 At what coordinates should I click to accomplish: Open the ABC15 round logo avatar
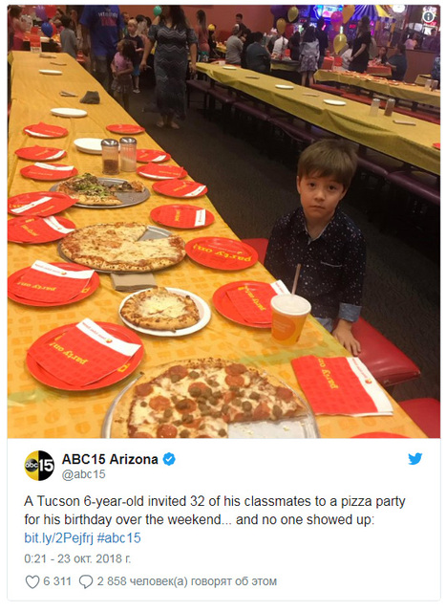click(x=39, y=466)
